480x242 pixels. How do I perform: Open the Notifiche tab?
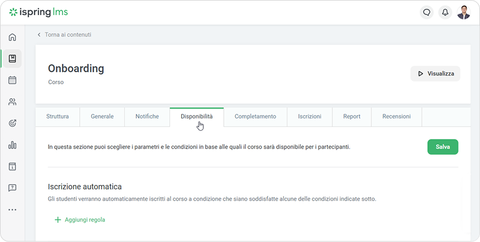coord(147,117)
